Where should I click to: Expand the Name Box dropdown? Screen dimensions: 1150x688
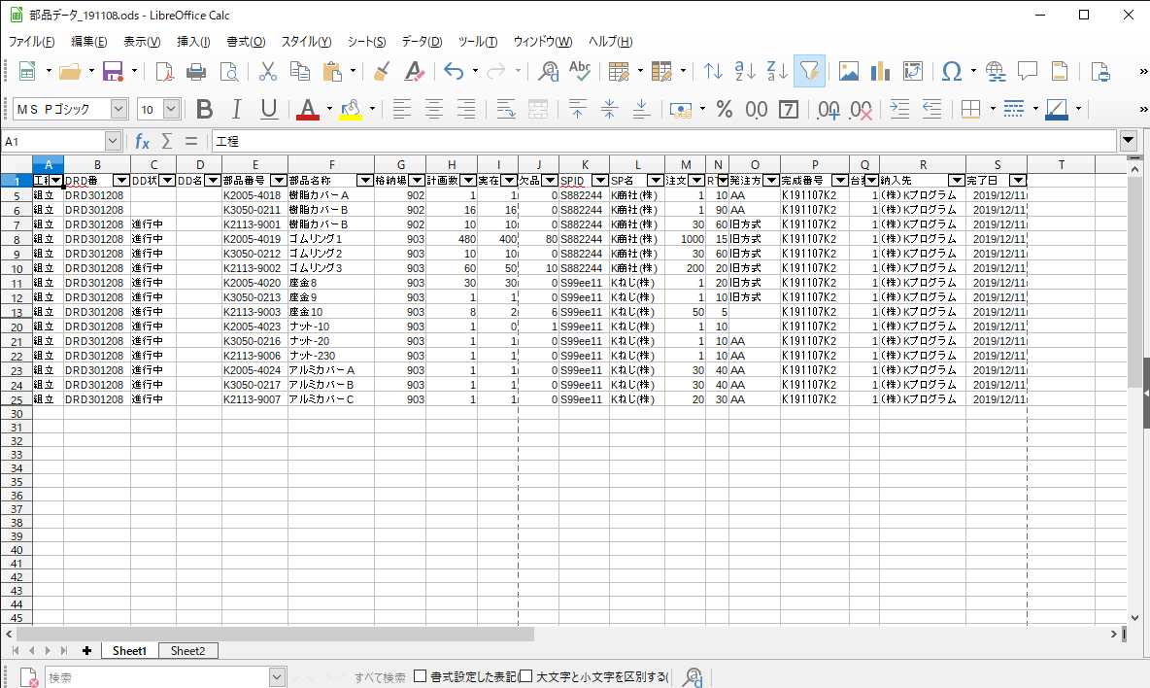click(x=113, y=141)
